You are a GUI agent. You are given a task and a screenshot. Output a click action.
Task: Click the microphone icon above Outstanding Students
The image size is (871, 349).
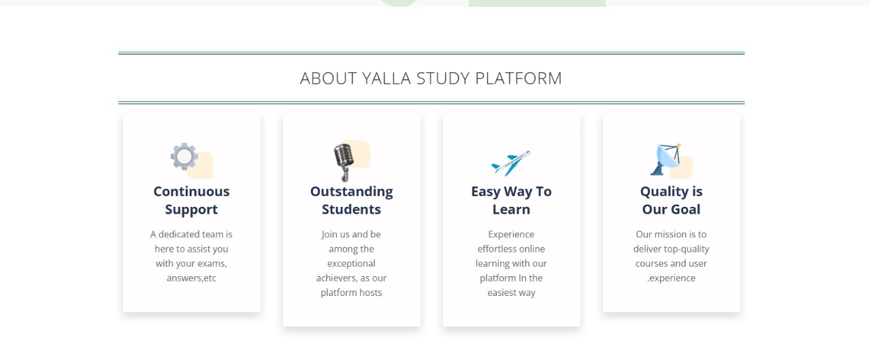(344, 163)
